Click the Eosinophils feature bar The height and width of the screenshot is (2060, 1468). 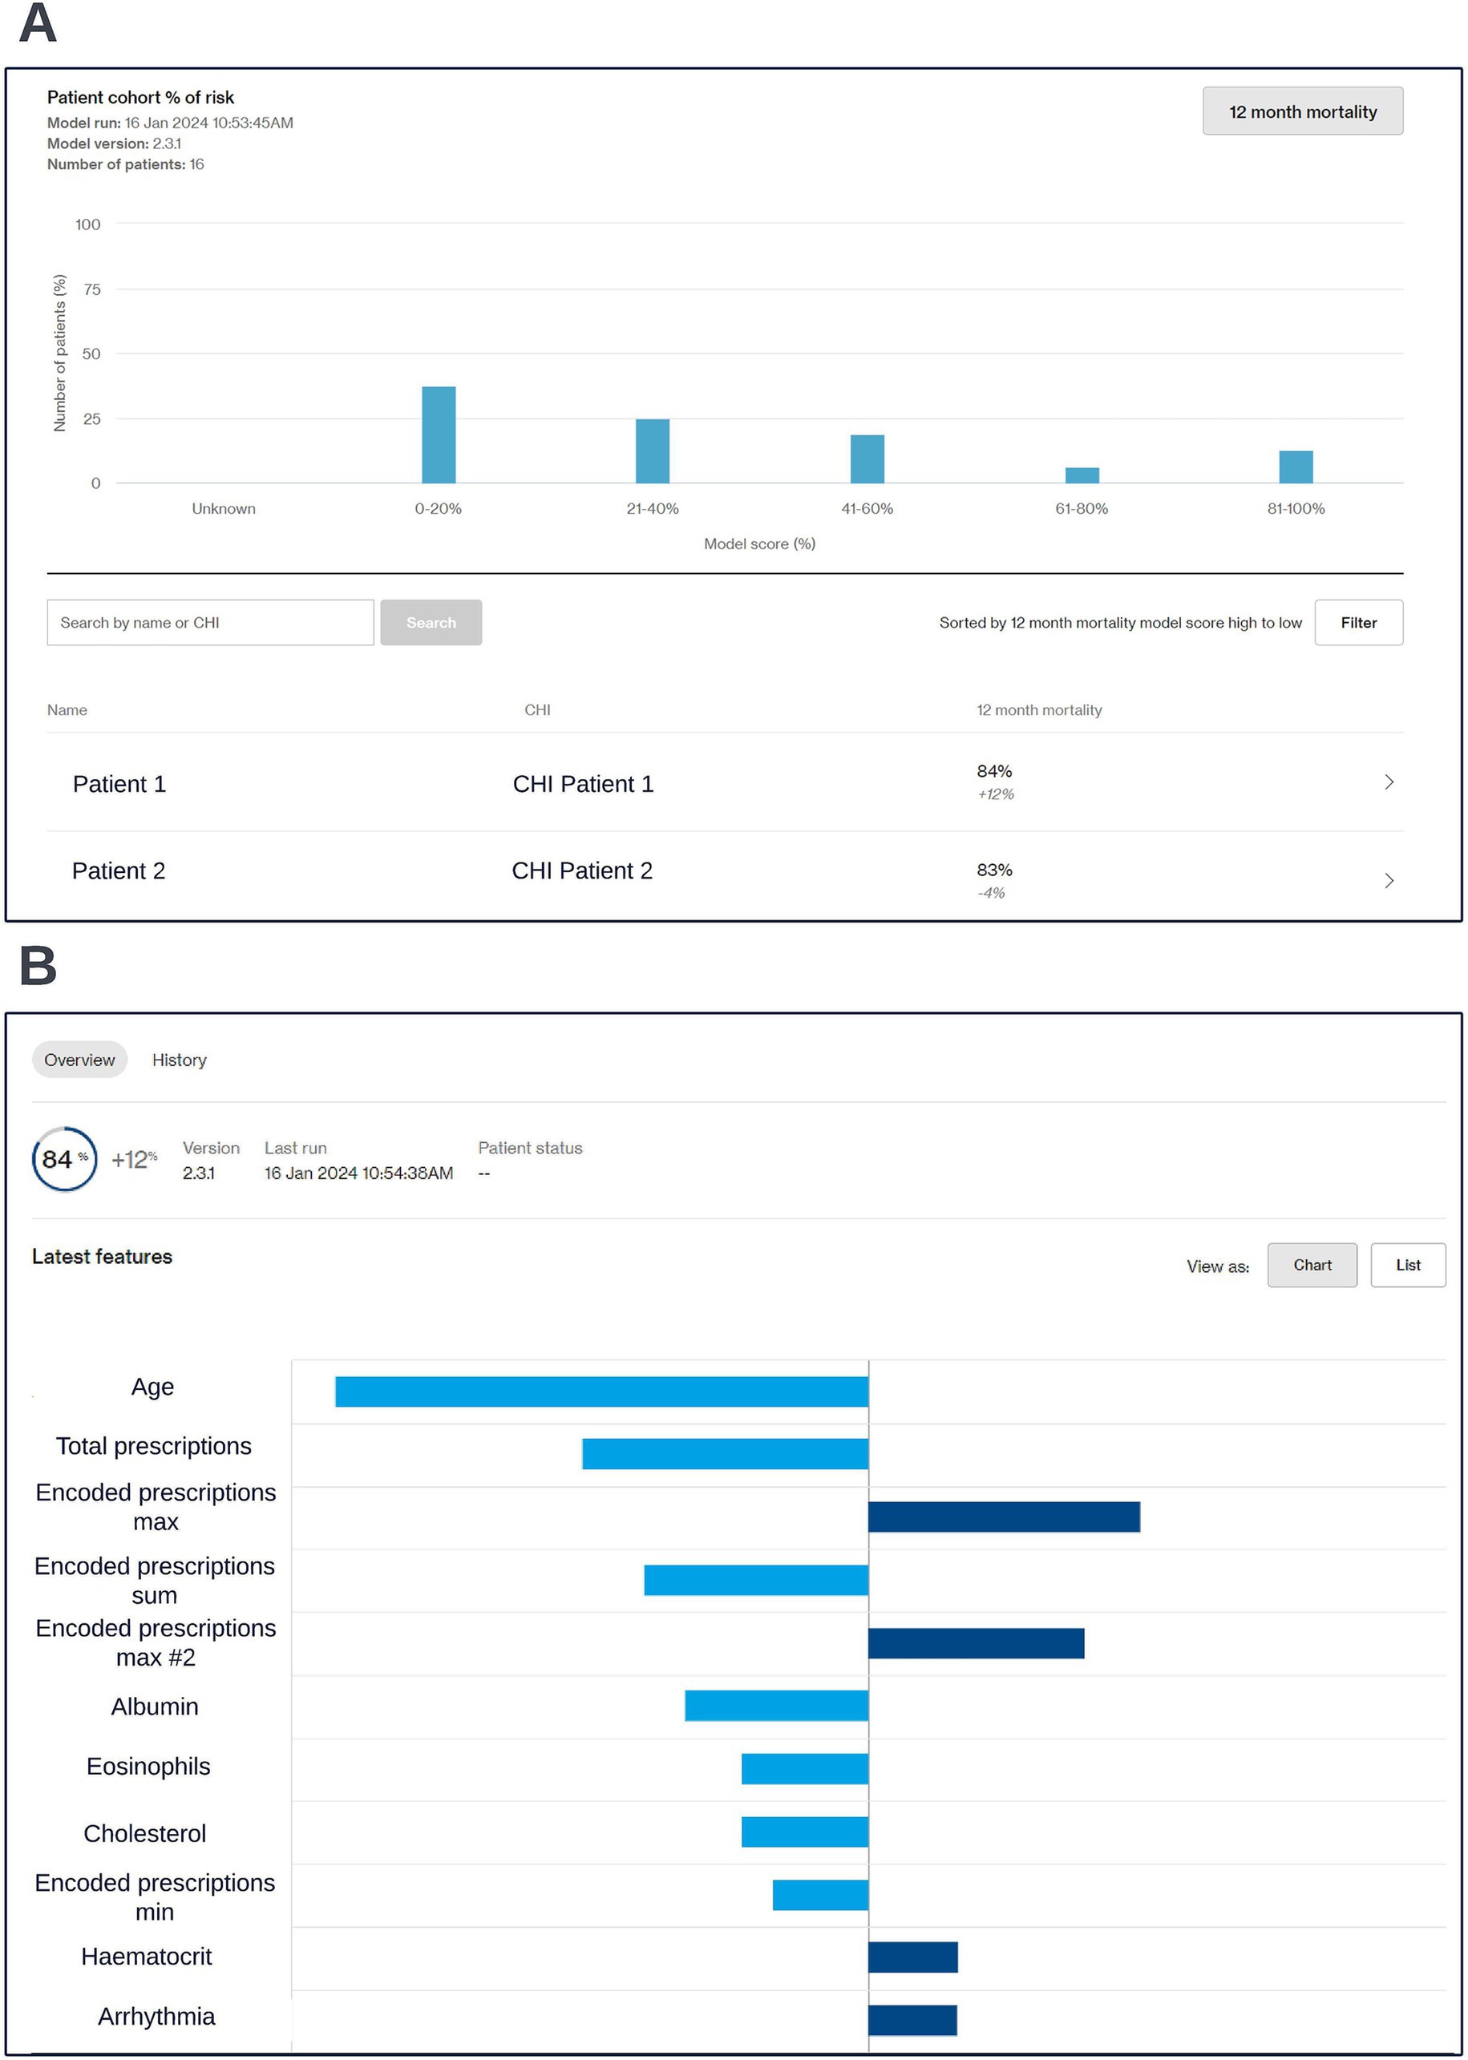(x=804, y=1769)
